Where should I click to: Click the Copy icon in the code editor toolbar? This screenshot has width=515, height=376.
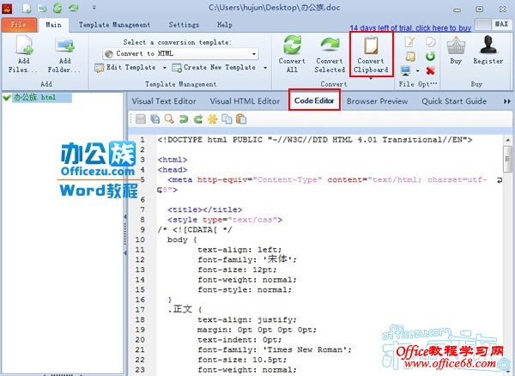tap(227, 118)
